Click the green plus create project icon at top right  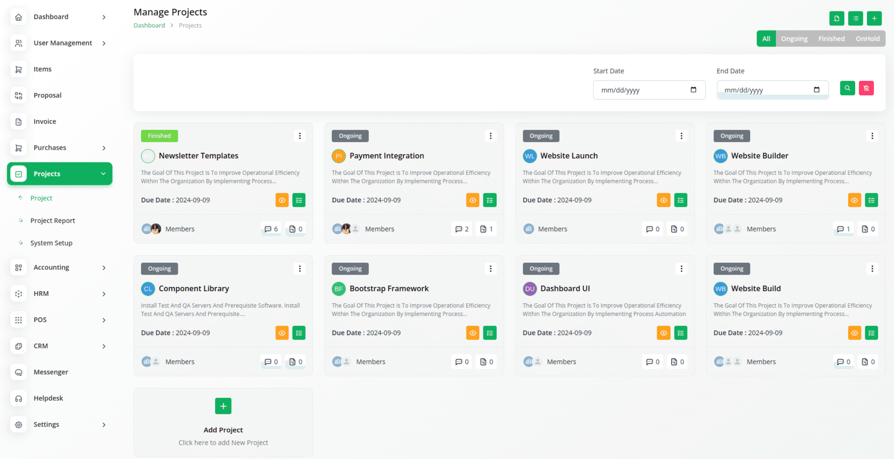(874, 18)
